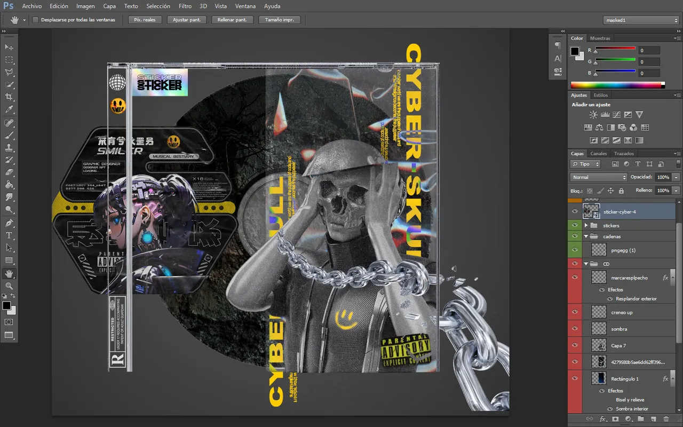Hide the creneo up layer
683x427 pixels.
(x=575, y=312)
